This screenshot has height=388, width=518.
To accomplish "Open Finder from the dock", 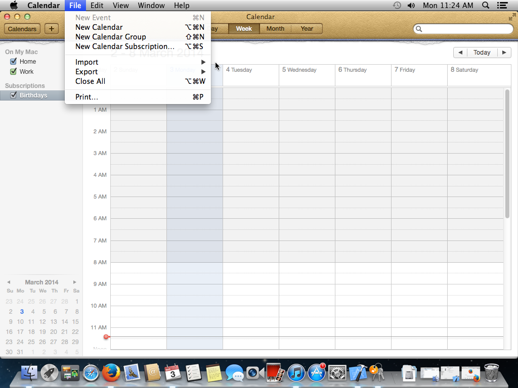I will (29, 373).
